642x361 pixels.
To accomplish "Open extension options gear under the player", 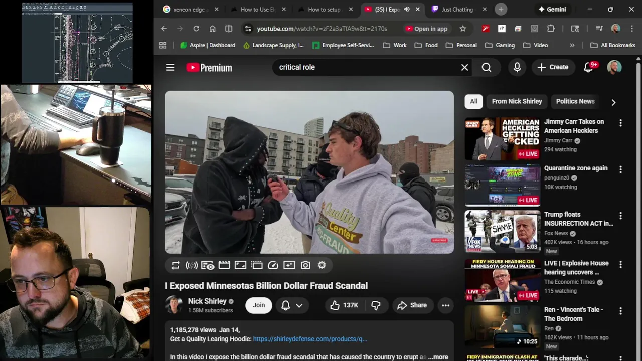I will (322, 265).
